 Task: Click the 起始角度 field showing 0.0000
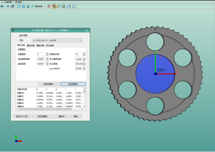[42, 64]
